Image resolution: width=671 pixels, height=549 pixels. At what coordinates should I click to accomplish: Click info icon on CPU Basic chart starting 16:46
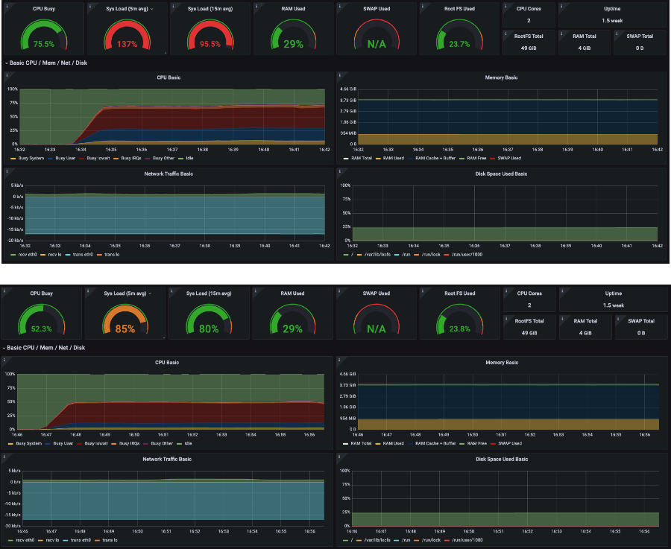pyautogui.click(x=4, y=360)
